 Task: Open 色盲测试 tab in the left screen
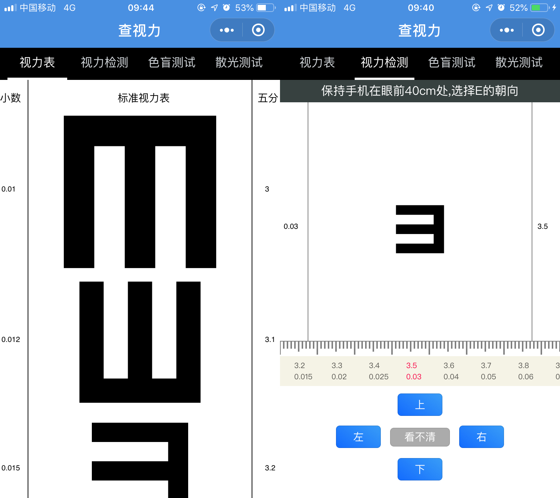point(172,62)
